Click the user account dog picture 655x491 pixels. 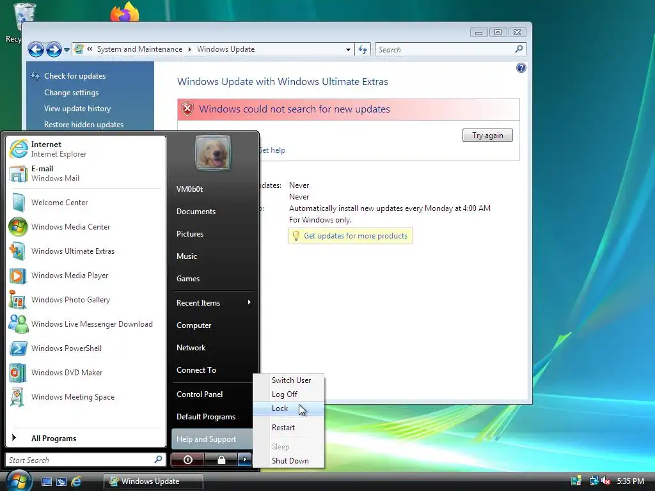[212, 153]
